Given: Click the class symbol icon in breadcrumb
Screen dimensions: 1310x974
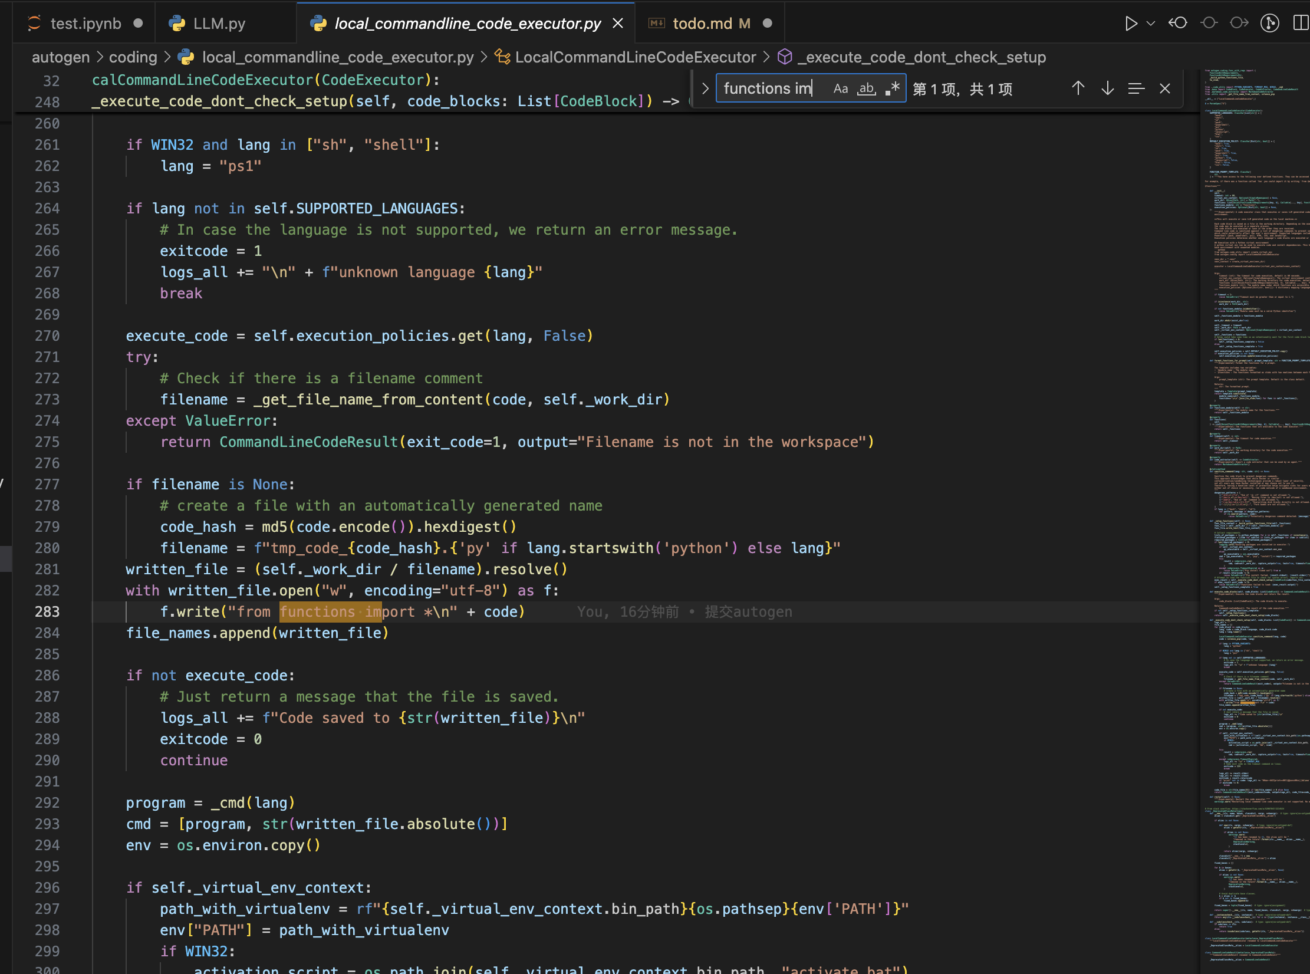Looking at the screenshot, I should click(502, 57).
